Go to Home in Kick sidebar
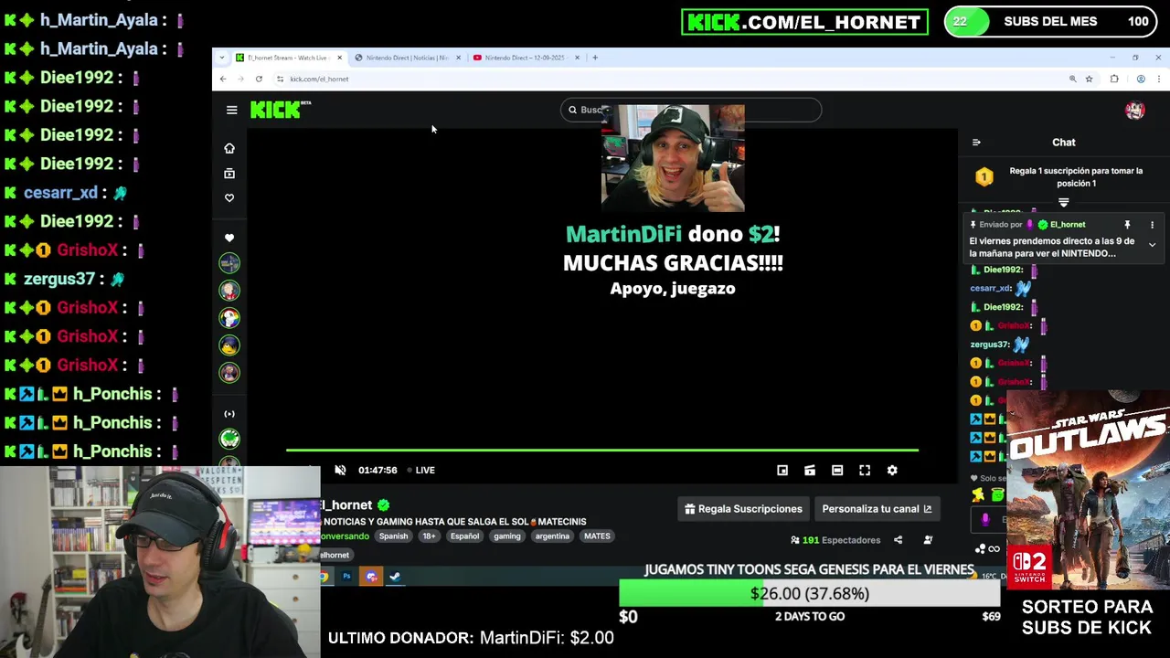The width and height of the screenshot is (1170, 658). click(x=229, y=148)
